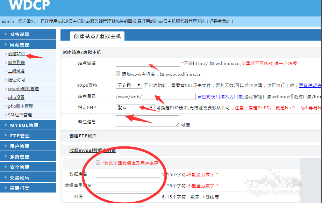Expand the FTP管理 menu section
Viewport: 322px width, 203px height.
(x=20, y=136)
